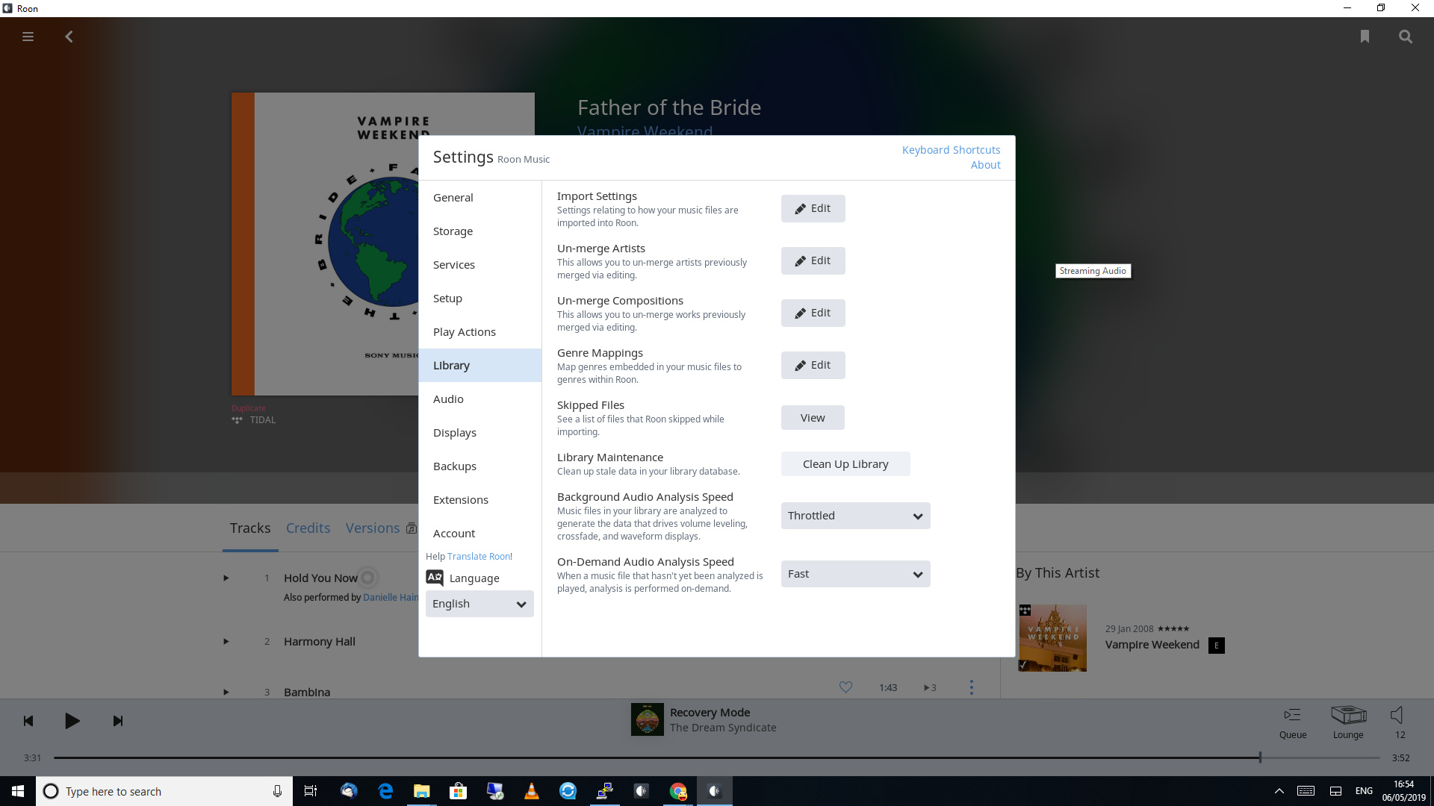Launch Microsoft Edge from the taskbar

point(385,791)
